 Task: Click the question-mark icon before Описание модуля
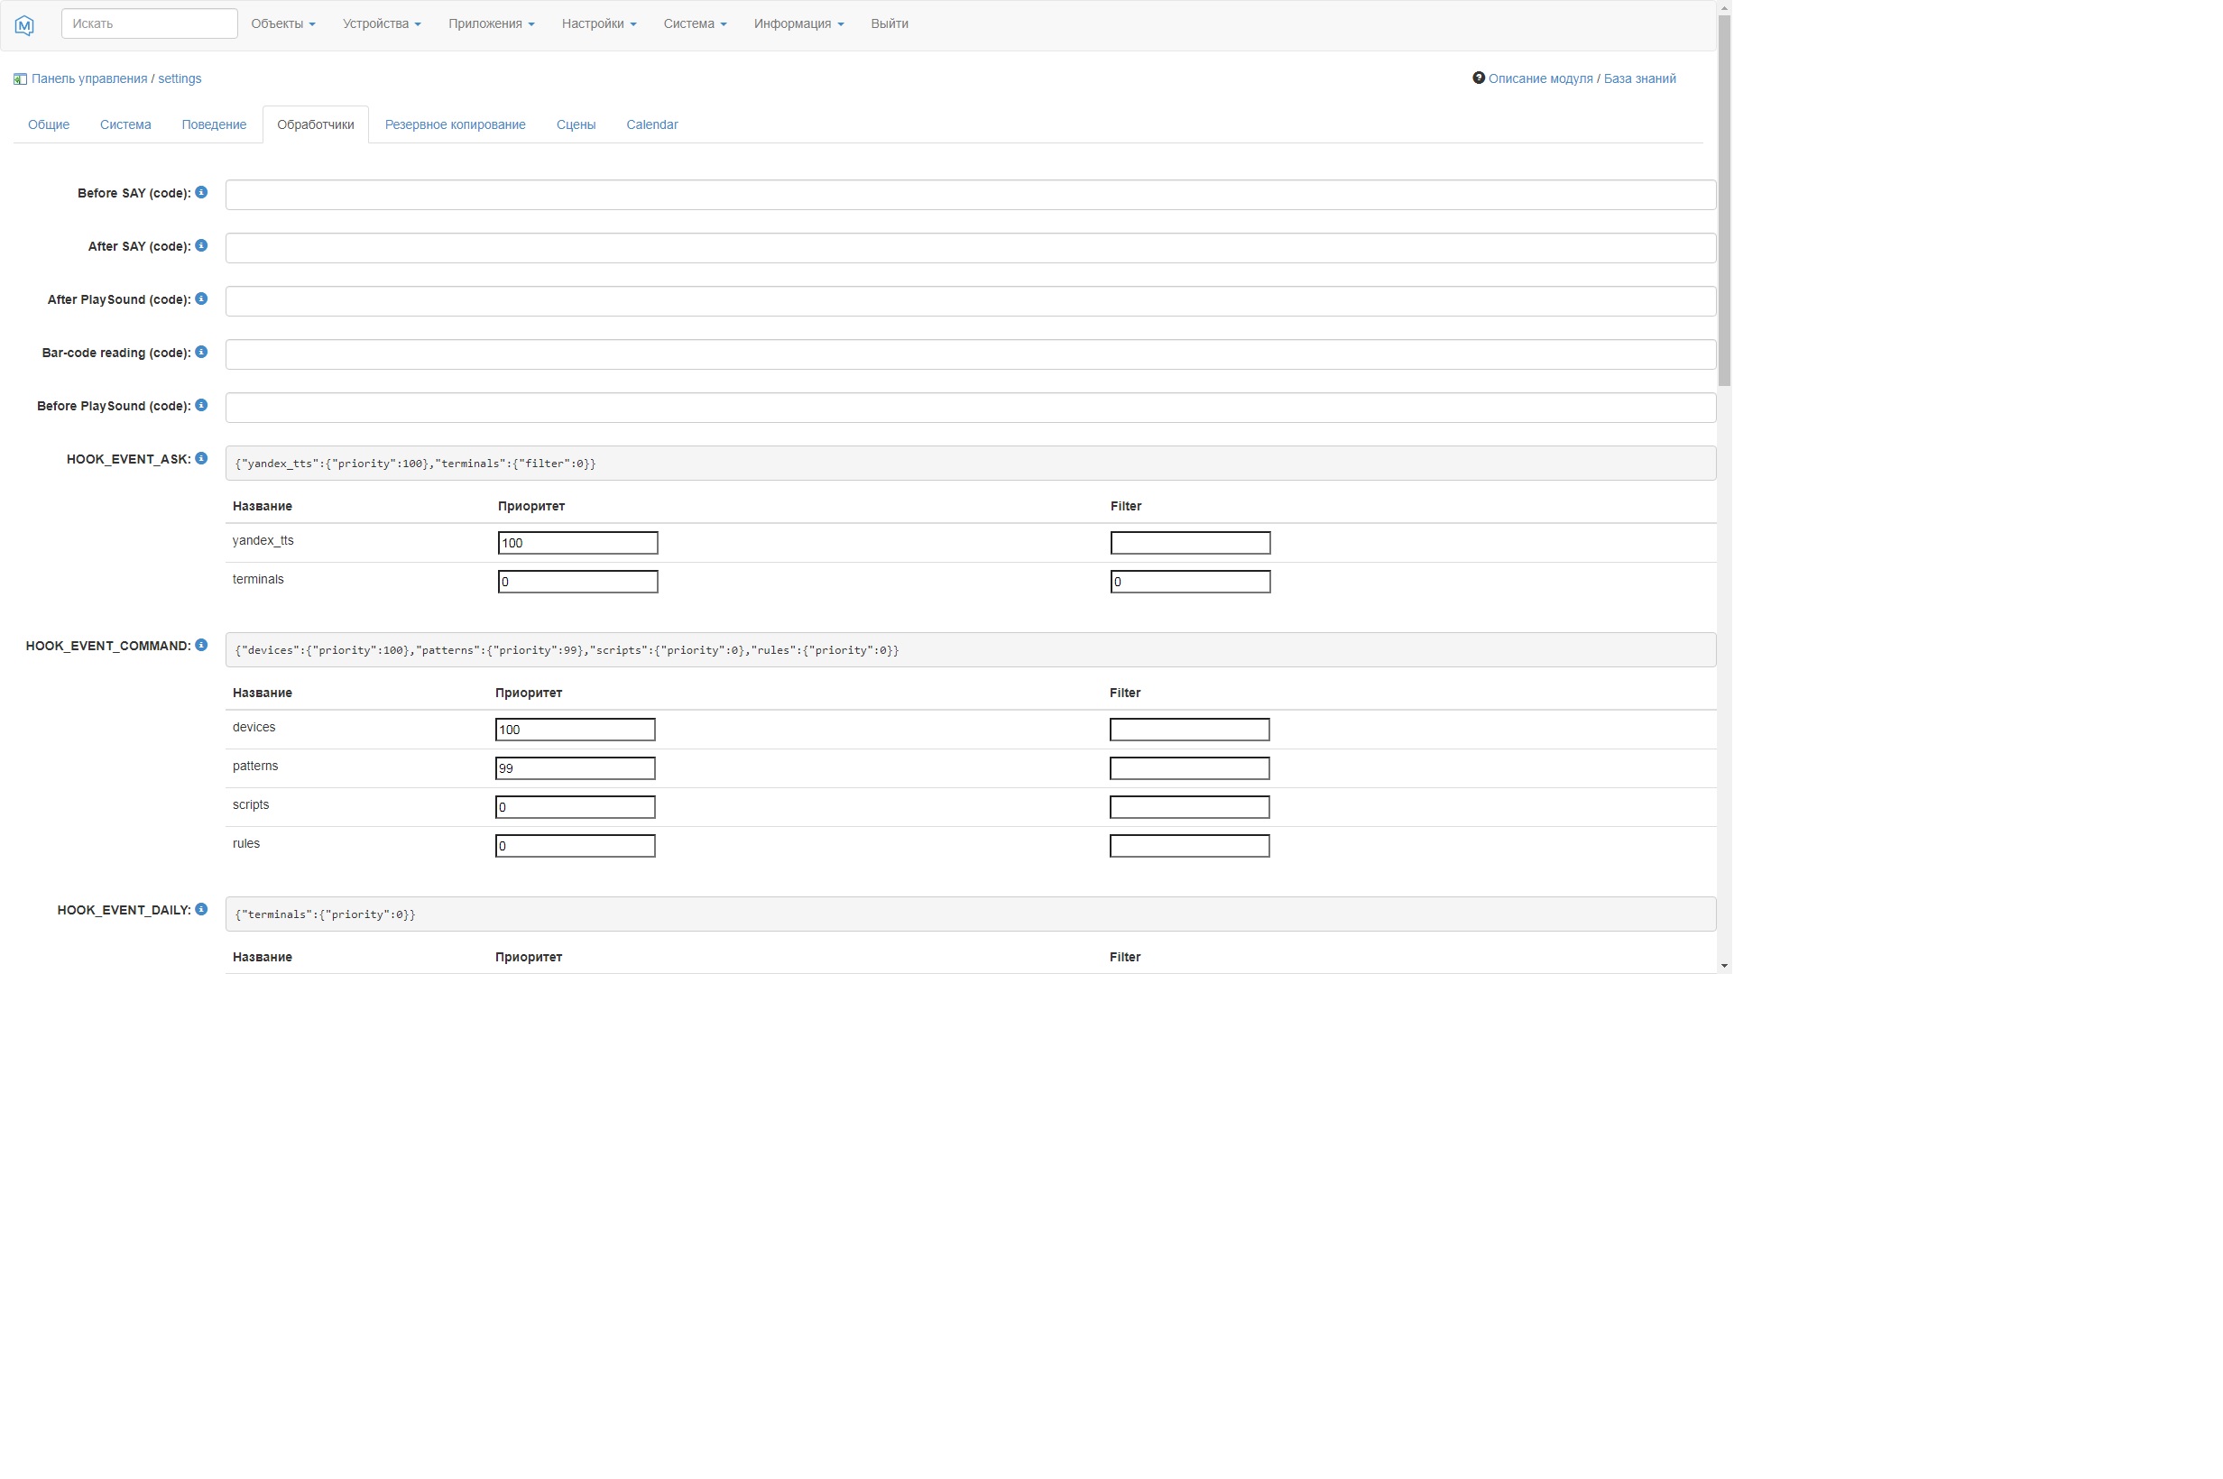[1479, 78]
